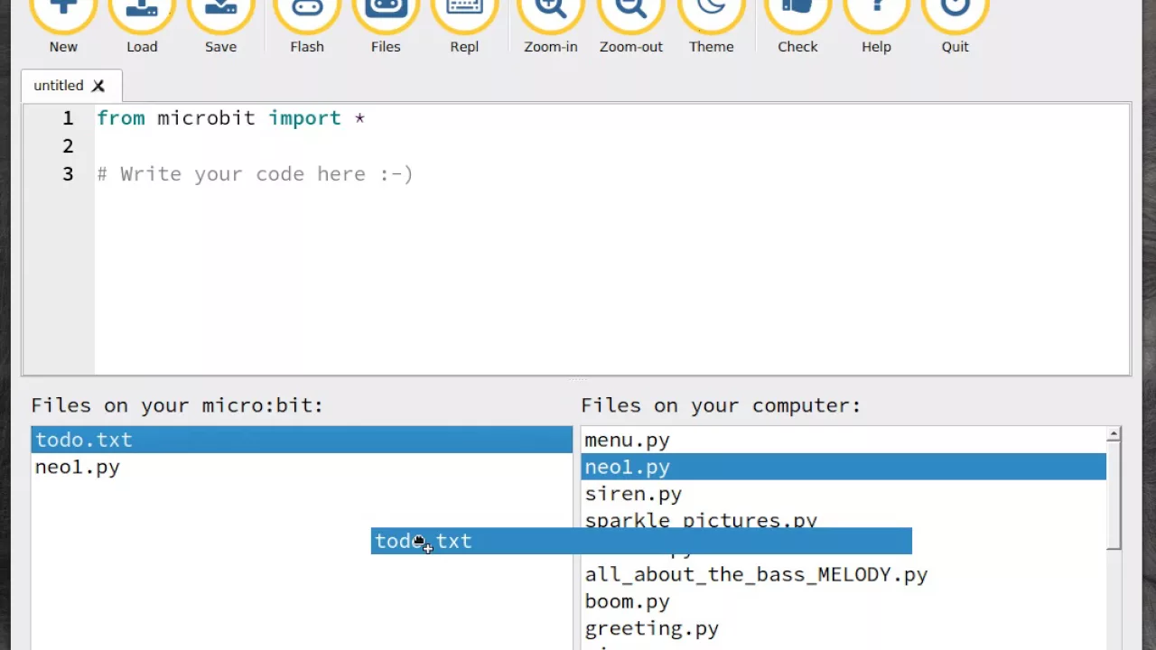Toggle the Files panel icon
The height and width of the screenshot is (650, 1156).
[386, 16]
